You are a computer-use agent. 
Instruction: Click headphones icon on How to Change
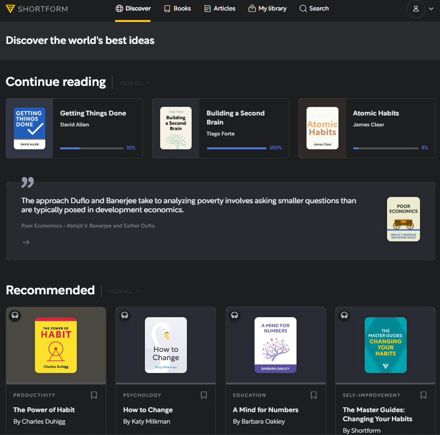[x=124, y=315]
